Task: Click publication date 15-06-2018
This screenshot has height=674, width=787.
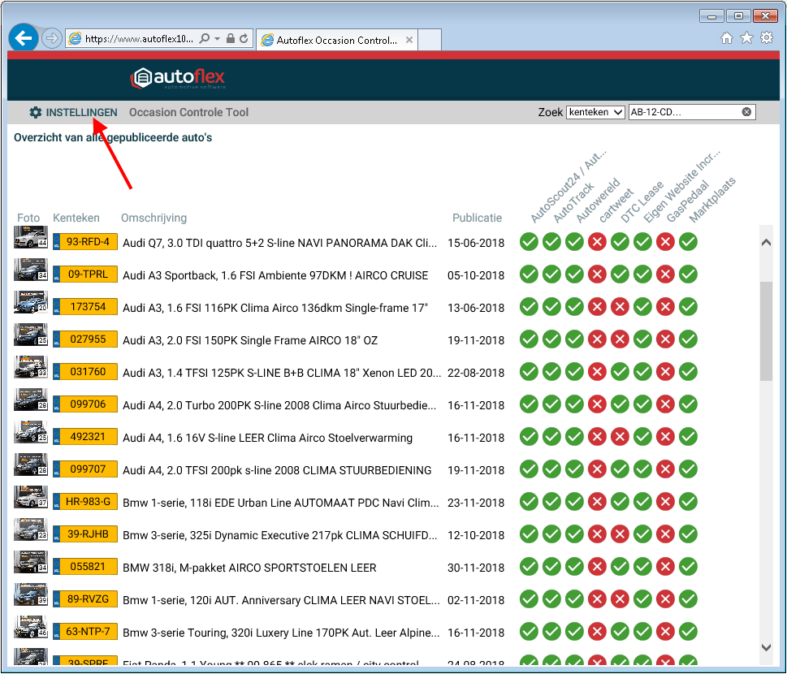Action: click(476, 243)
